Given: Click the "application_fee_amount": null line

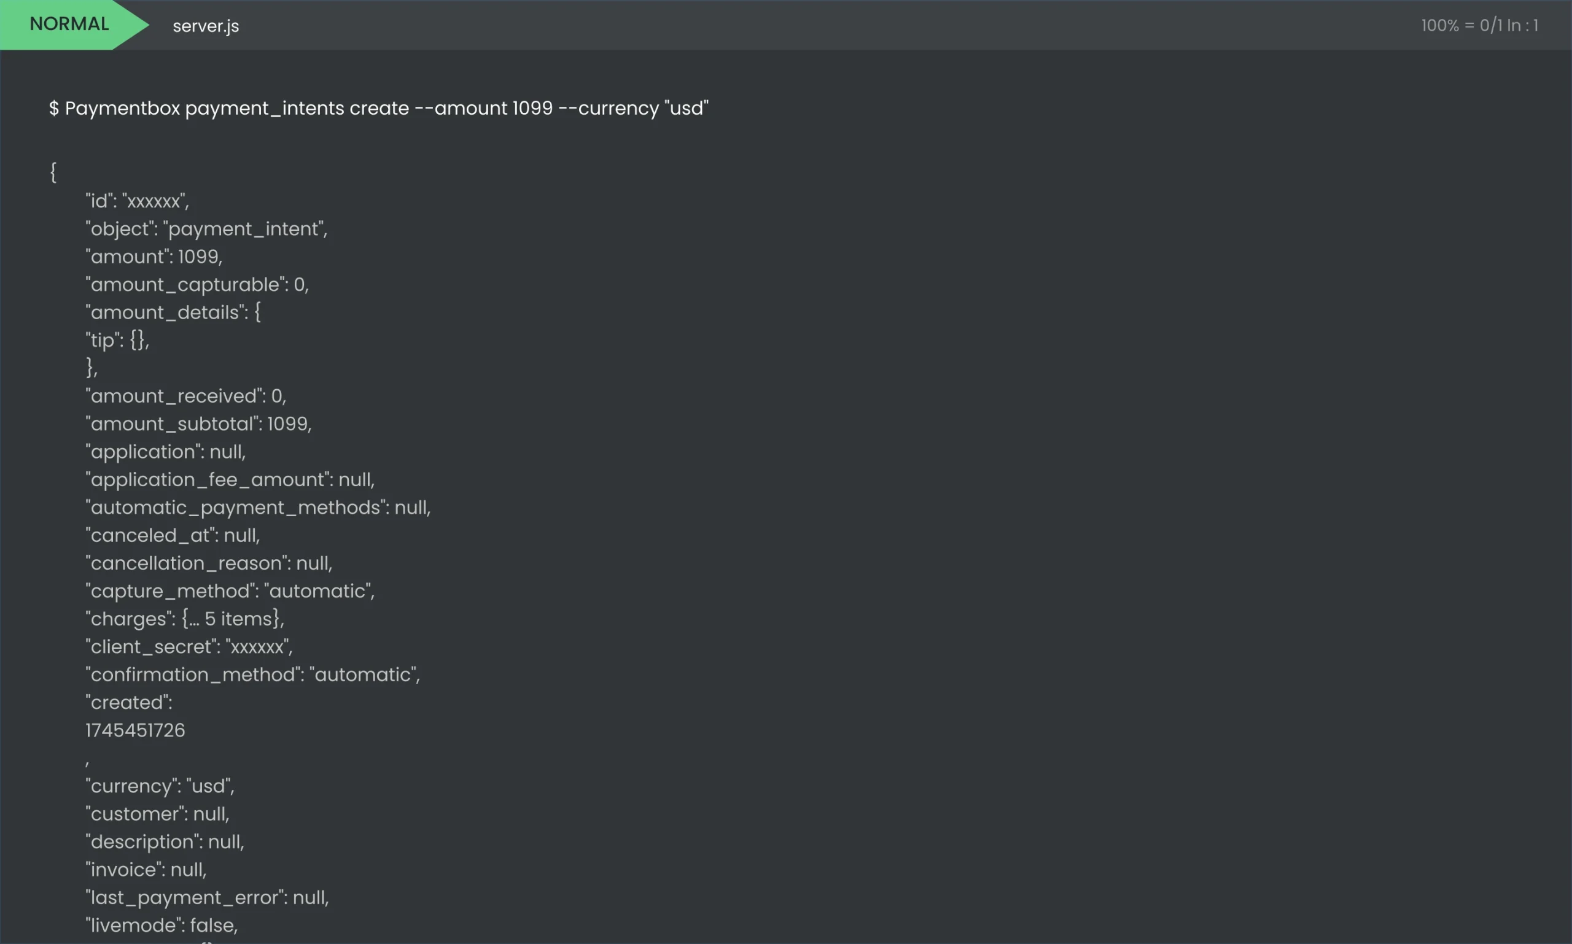Looking at the screenshot, I should pyautogui.click(x=230, y=479).
